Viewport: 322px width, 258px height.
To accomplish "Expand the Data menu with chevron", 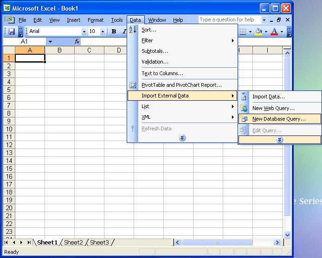I will point(182,138).
